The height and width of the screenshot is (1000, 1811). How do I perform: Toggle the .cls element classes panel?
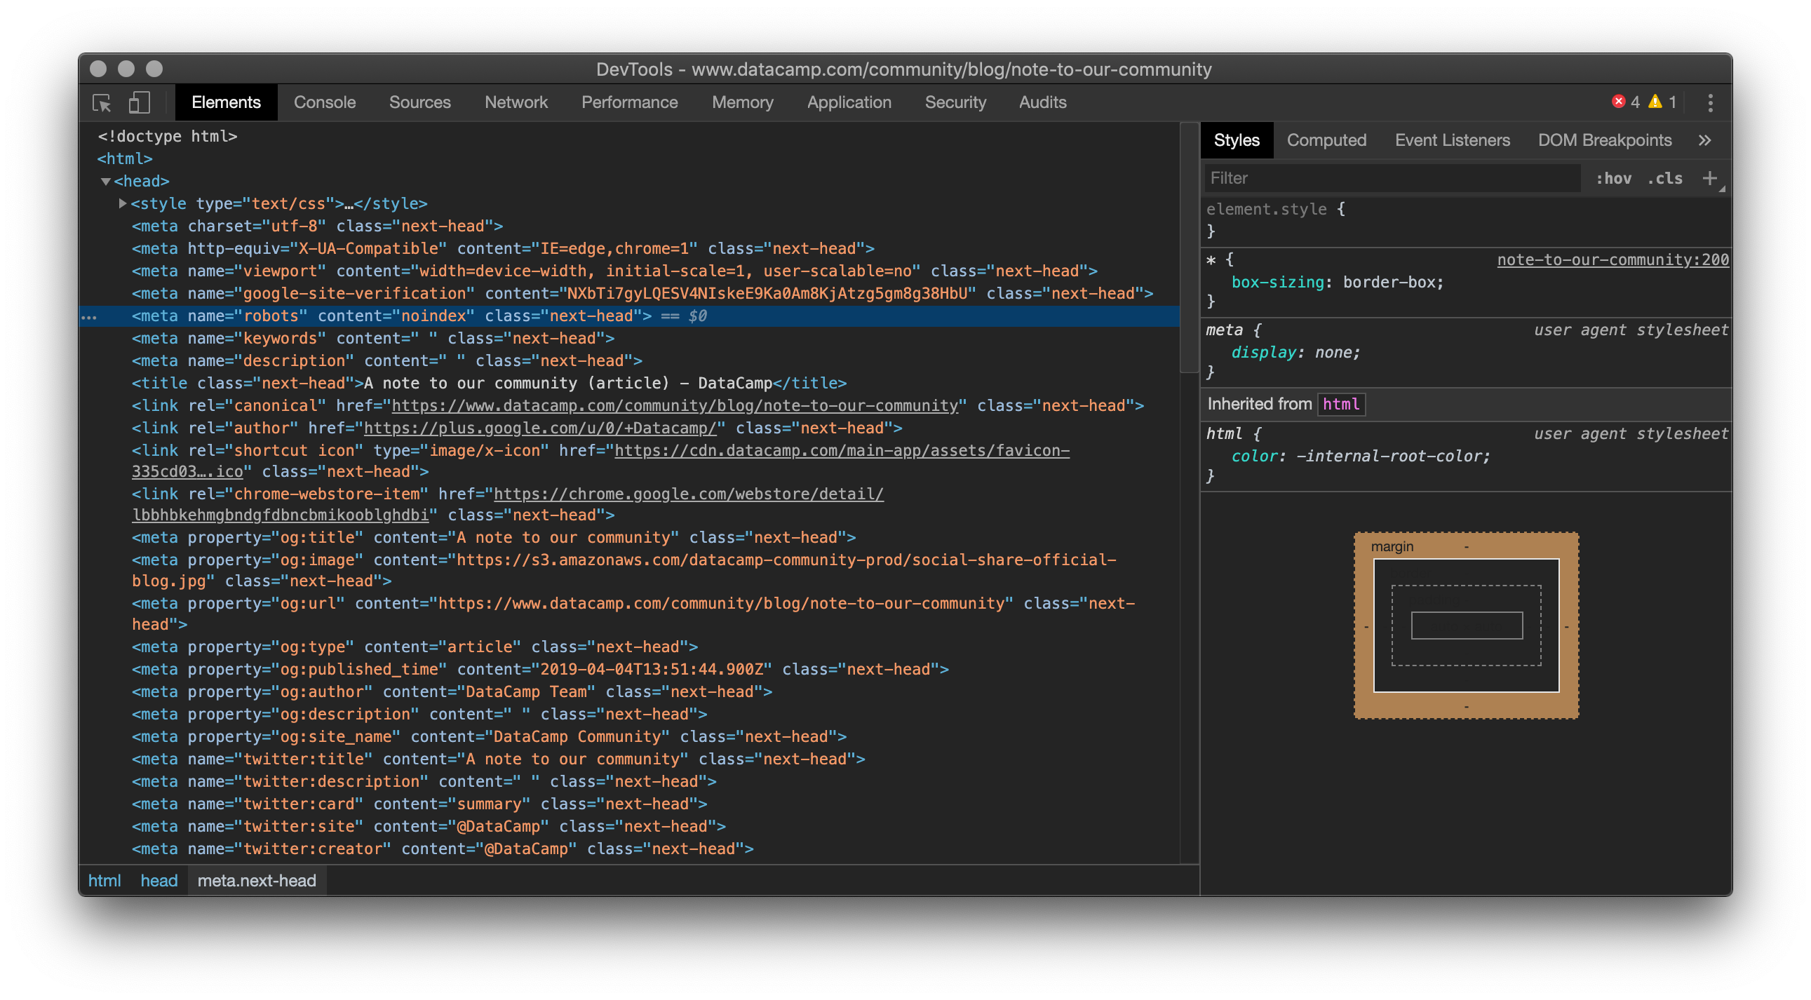pyautogui.click(x=1666, y=179)
